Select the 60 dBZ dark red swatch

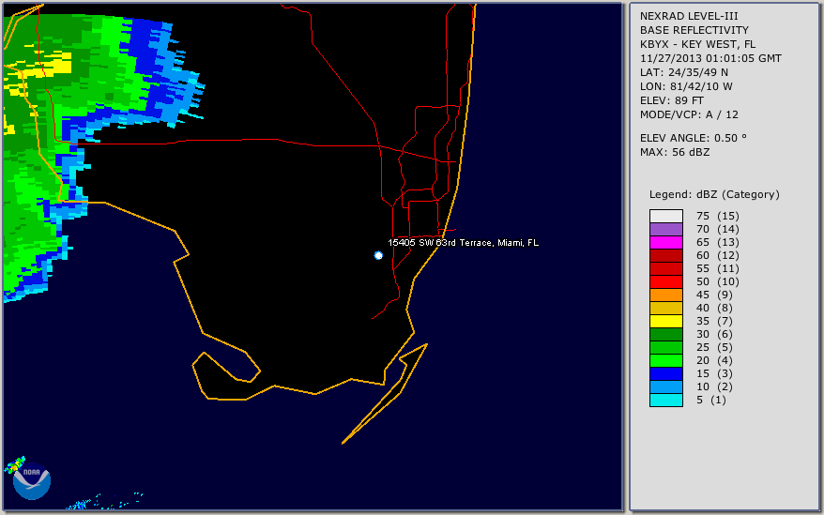(x=665, y=255)
